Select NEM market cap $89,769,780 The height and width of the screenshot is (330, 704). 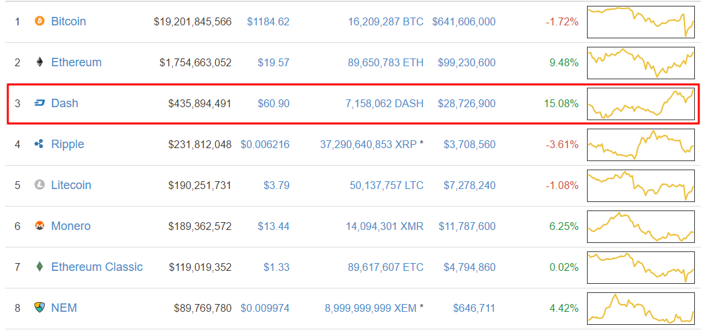point(203,309)
